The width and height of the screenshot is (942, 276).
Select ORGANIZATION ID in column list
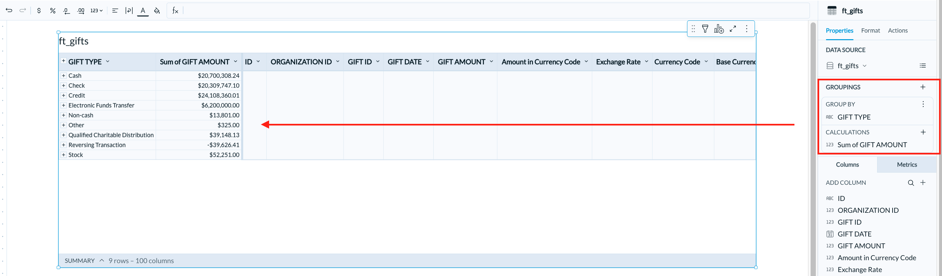click(868, 210)
